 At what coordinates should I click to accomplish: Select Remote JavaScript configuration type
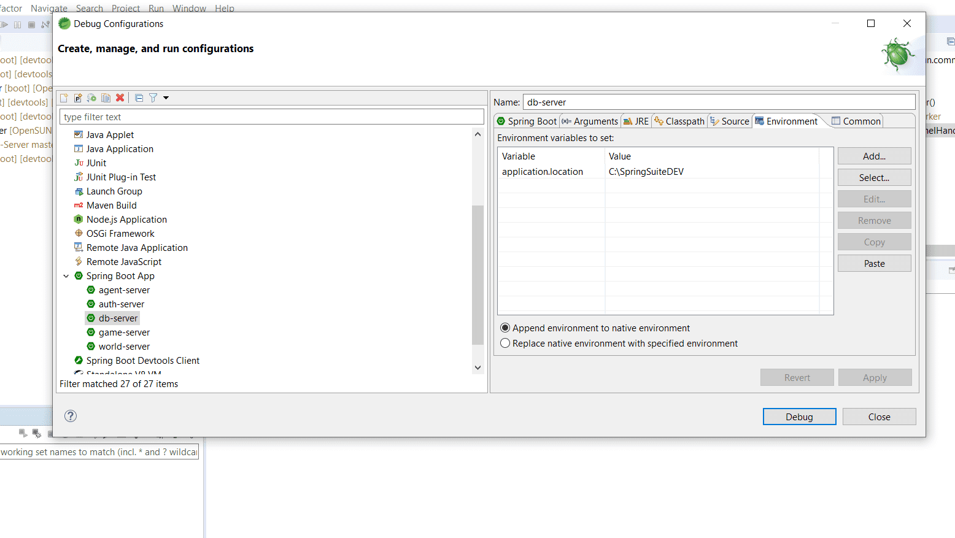(124, 262)
